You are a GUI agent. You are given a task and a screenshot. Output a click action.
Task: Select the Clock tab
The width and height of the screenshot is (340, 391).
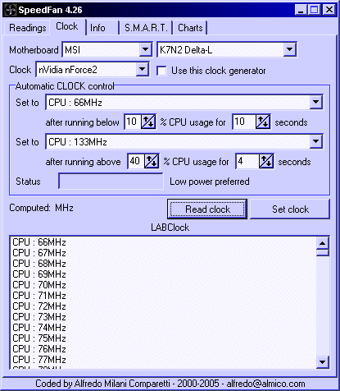coord(67,26)
